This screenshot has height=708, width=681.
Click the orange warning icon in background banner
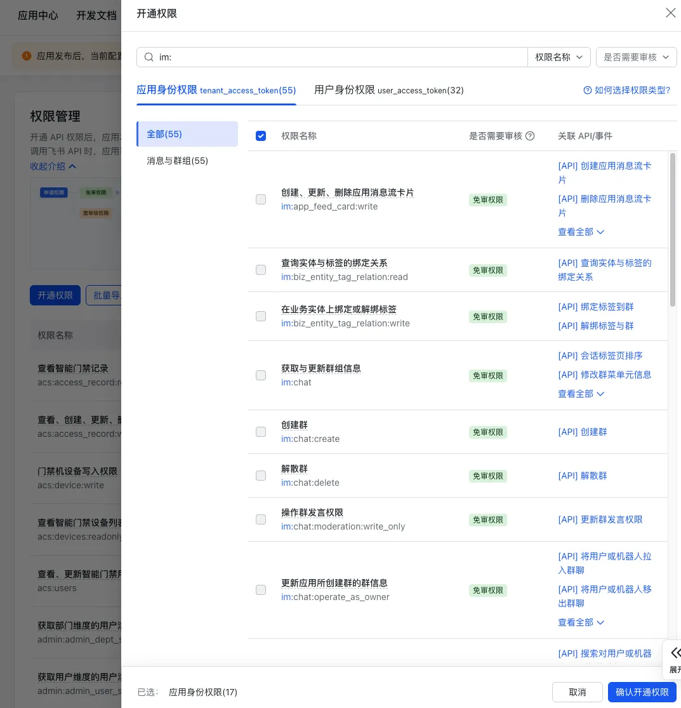click(x=27, y=56)
